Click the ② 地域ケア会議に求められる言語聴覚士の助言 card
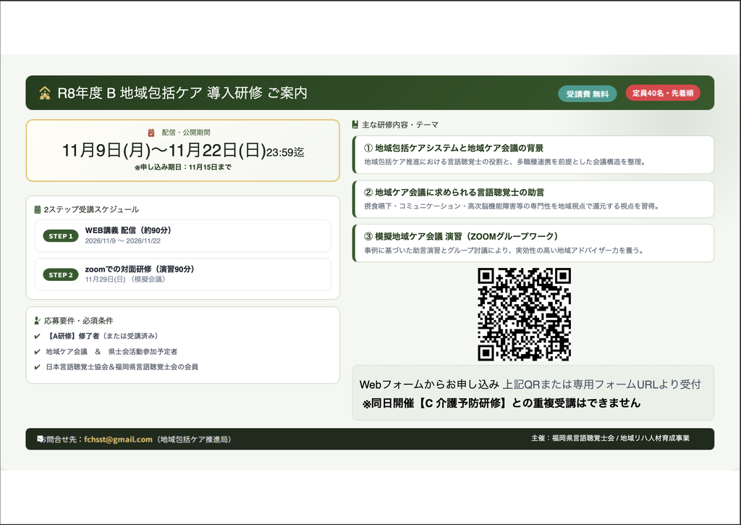Screen dimensions: 741x525 tap(533, 199)
